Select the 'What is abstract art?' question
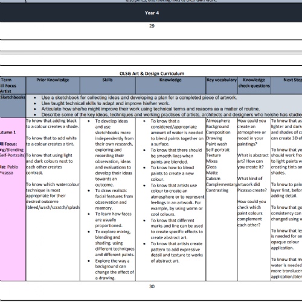This screenshot has width=302, height=302. click(253, 161)
